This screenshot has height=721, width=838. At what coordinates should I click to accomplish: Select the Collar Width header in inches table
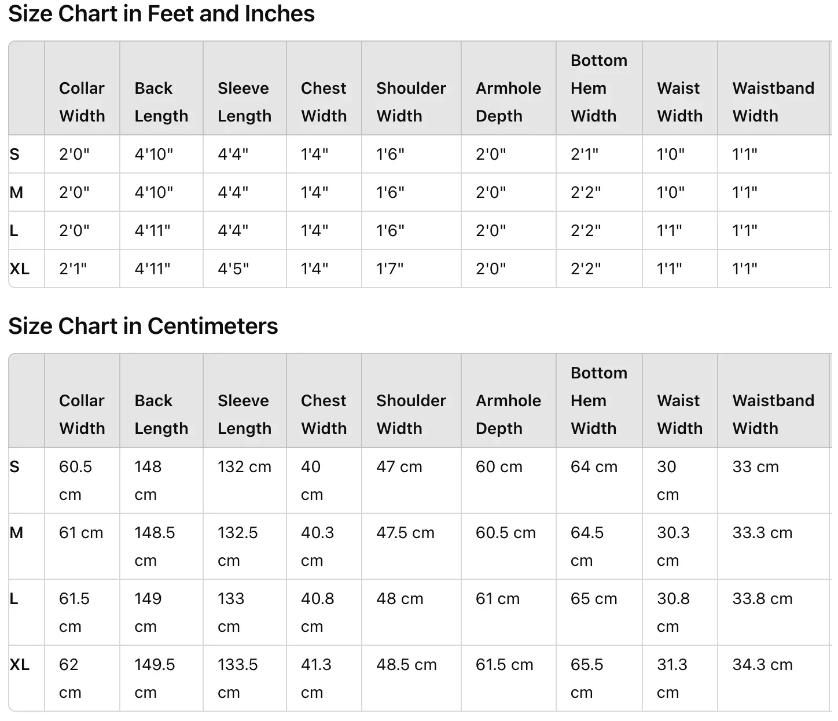tap(82, 102)
